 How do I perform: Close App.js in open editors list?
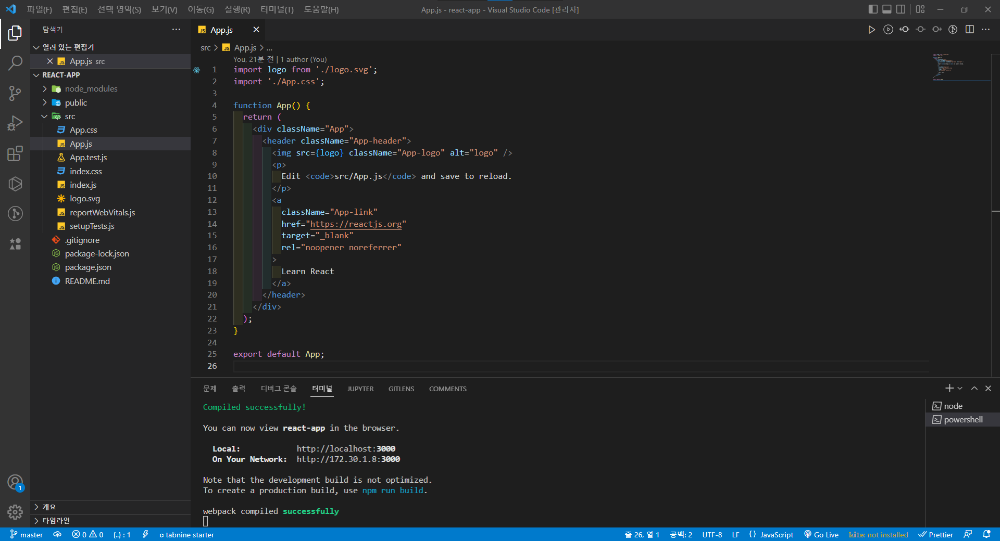tap(50, 61)
